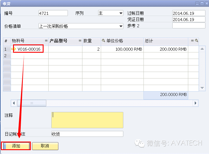Click the 产品型号 cell in row 1

pyautogui.click(x=65, y=49)
